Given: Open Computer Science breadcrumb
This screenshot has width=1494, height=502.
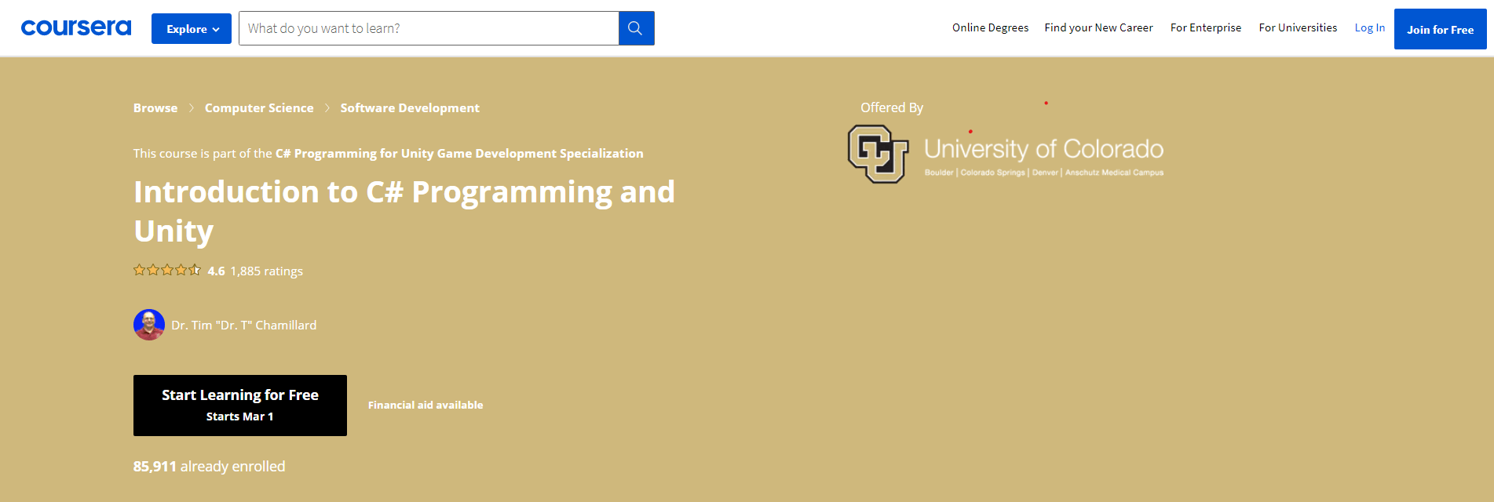Looking at the screenshot, I should click(x=259, y=108).
